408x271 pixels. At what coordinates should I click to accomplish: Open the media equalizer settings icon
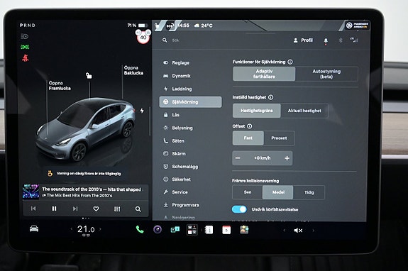tap(117, 209)
